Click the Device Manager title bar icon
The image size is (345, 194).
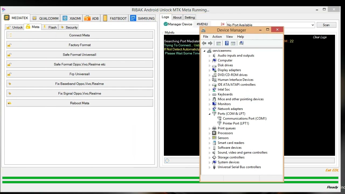(x=203, y=30)
